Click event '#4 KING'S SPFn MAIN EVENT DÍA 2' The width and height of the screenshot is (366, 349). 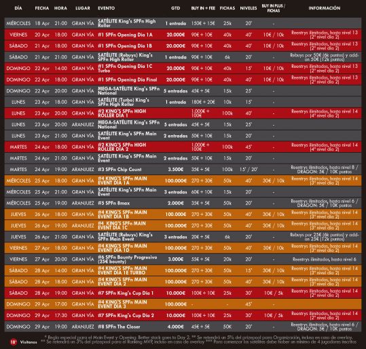click(122, 282)
